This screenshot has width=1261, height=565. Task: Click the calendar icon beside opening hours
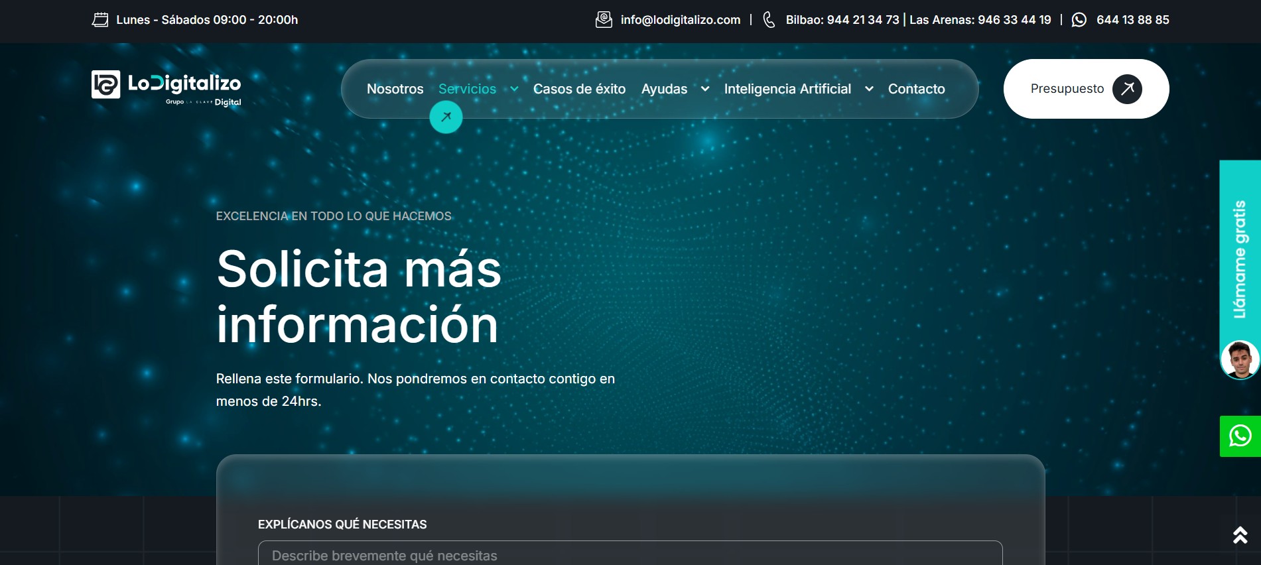point(100,20)
